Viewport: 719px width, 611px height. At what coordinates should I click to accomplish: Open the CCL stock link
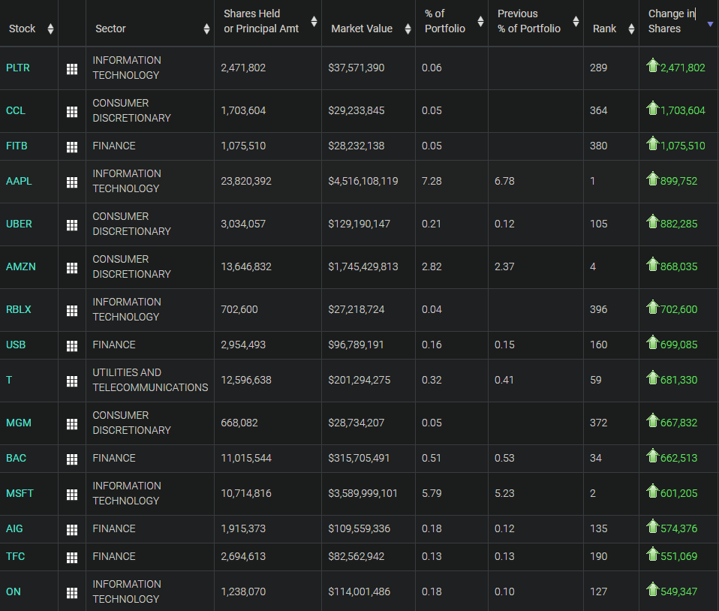pyautogui.click(x=16, y=110)
